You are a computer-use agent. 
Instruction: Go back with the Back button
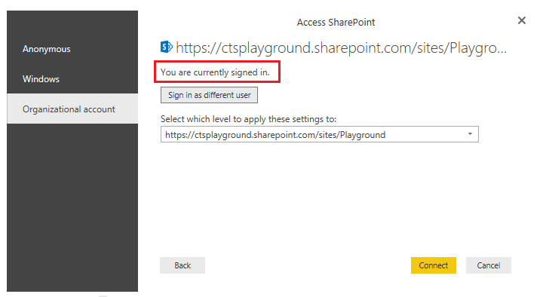(x=182, y=265)
